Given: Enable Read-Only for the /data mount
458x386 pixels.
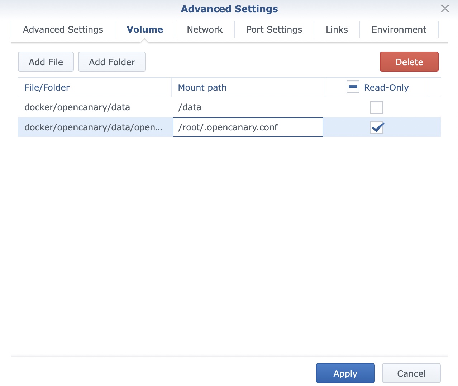Looking at the screenshot, I should pyautogui.click(x=376, y=107).
